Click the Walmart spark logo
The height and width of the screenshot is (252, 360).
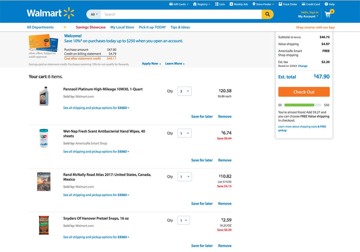click(69, 13)
